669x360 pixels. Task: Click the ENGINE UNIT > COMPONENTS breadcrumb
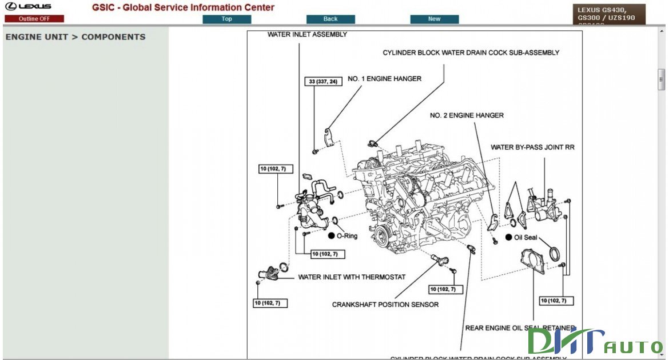click(x=75, y=37)
